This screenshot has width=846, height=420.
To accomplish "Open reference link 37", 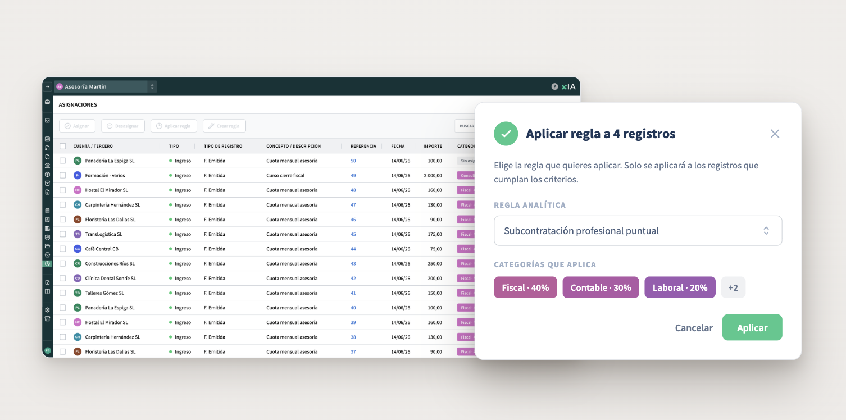I will 353,351.
